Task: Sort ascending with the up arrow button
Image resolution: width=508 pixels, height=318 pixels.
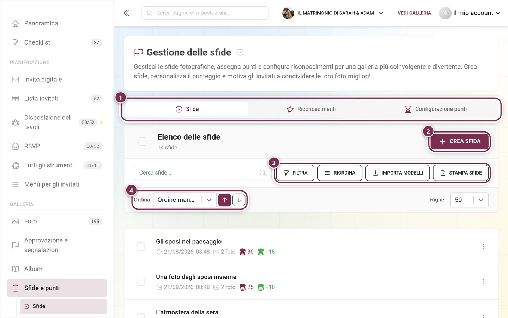Action: tap(225, 200)
